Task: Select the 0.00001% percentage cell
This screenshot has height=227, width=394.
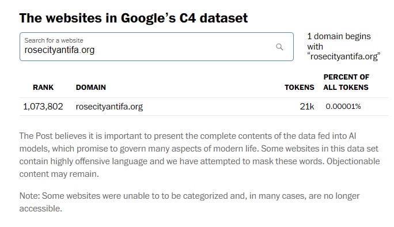Action: [x=343, y=107]
